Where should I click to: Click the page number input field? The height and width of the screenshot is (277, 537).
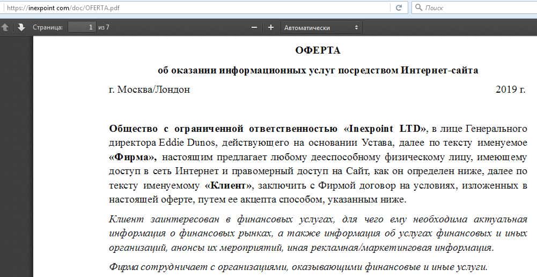tap(82, 27)
